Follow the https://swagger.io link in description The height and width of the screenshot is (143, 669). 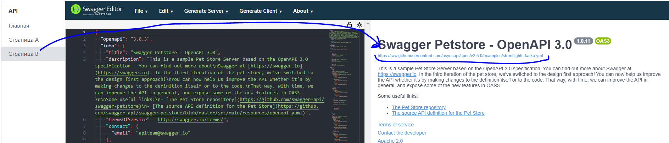click(x=397, y=74)
